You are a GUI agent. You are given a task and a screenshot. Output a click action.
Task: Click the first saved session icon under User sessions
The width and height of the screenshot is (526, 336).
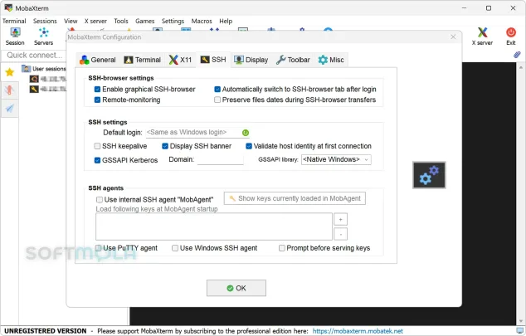pyautogui.click(x=34, y=79)
